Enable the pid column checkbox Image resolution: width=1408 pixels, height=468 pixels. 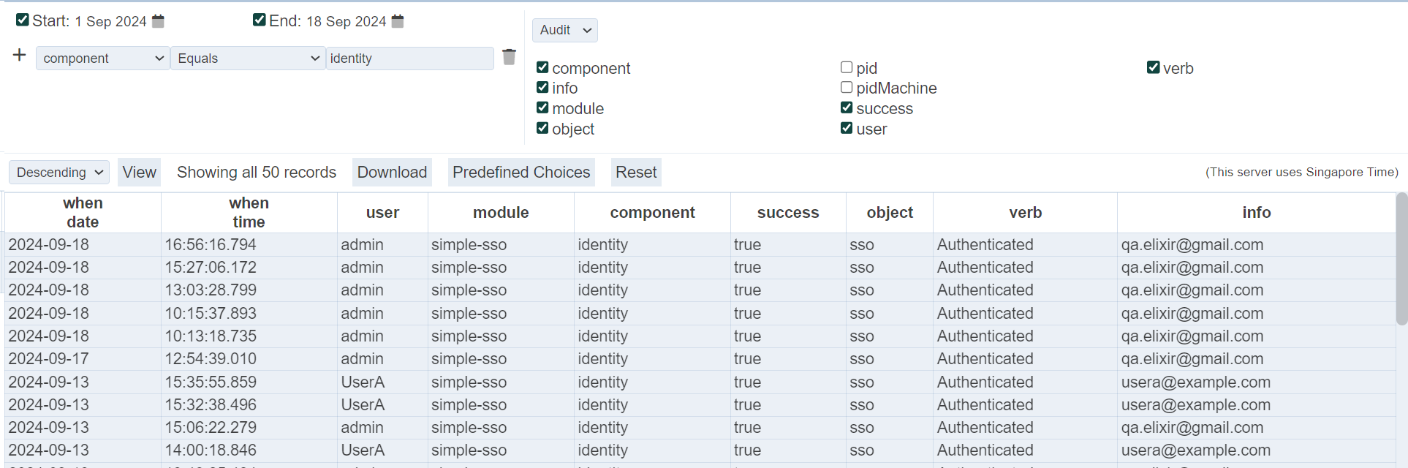coord(847,67)
